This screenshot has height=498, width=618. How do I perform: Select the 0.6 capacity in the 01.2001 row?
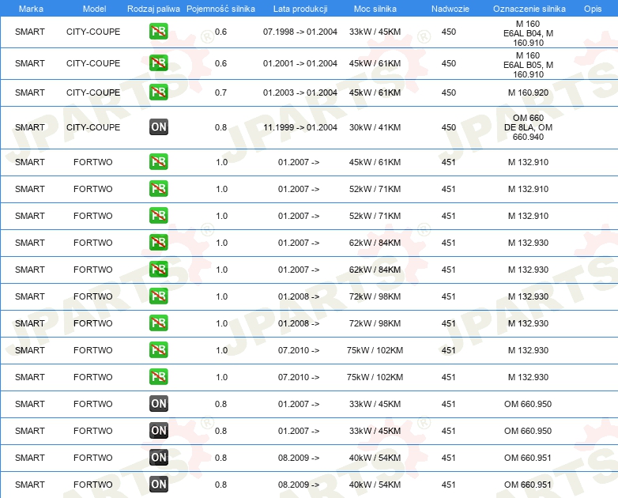[220, 63]
